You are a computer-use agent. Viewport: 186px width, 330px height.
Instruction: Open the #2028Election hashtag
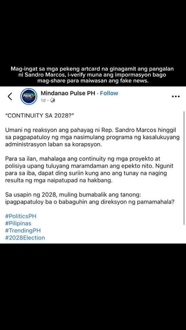point(25,238)
